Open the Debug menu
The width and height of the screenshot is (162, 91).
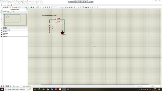[x=24, y=3]
